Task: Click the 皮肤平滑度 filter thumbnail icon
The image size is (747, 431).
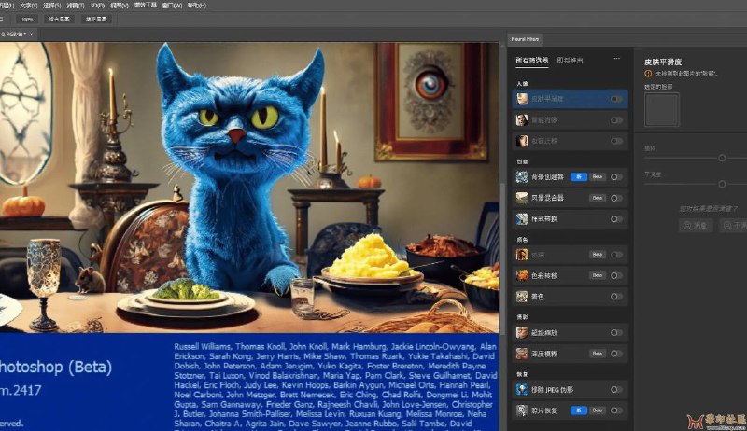Action: [522, 99]
